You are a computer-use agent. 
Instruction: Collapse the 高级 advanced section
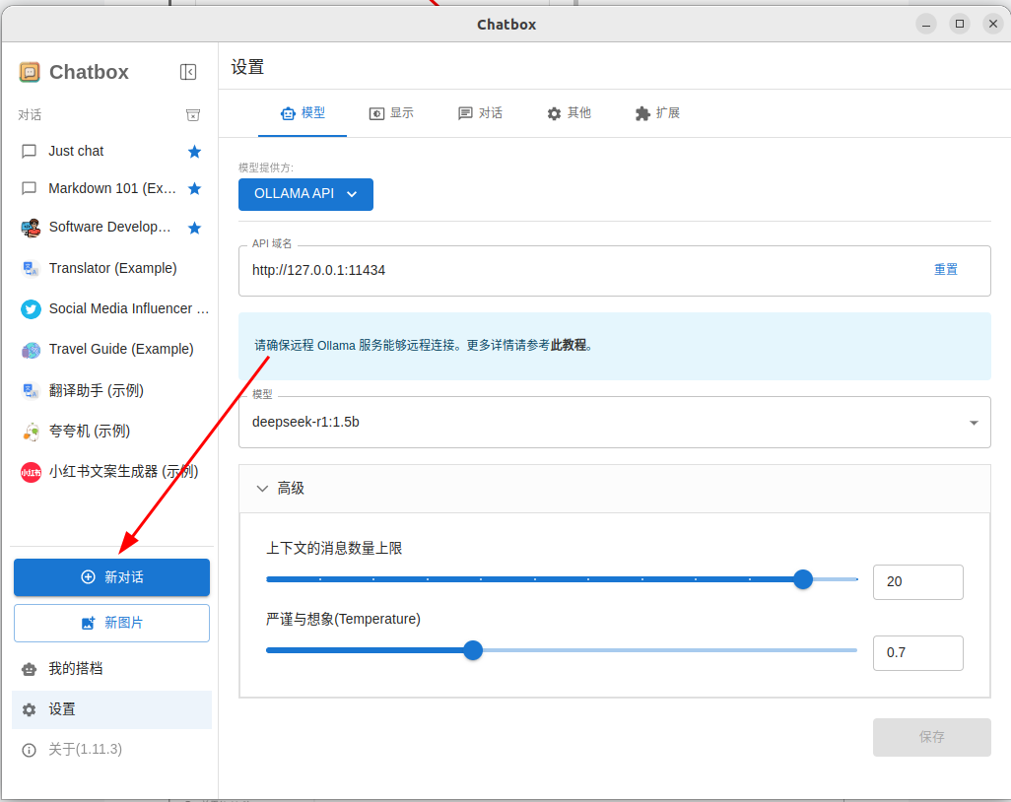[x=615, y=489]
